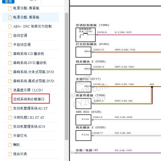This screenshot has width=161, height=161.
Task: Open the 半自动空调 diagram
Action: (22, 44)
